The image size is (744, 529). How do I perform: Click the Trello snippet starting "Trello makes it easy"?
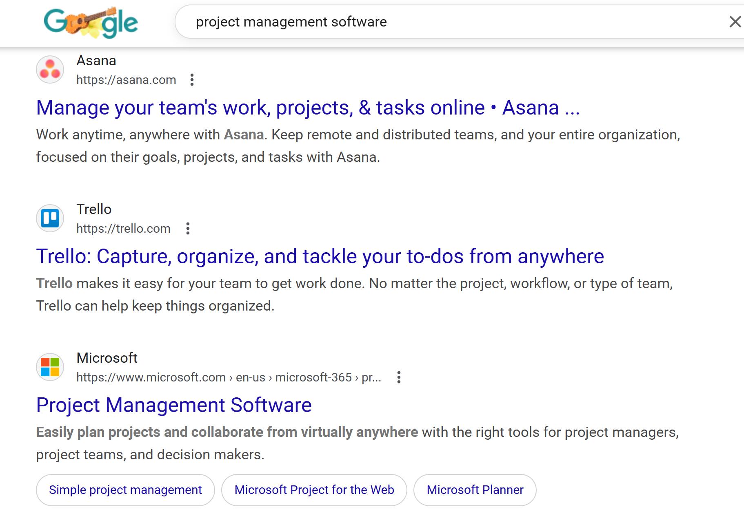tap(354, 295)
